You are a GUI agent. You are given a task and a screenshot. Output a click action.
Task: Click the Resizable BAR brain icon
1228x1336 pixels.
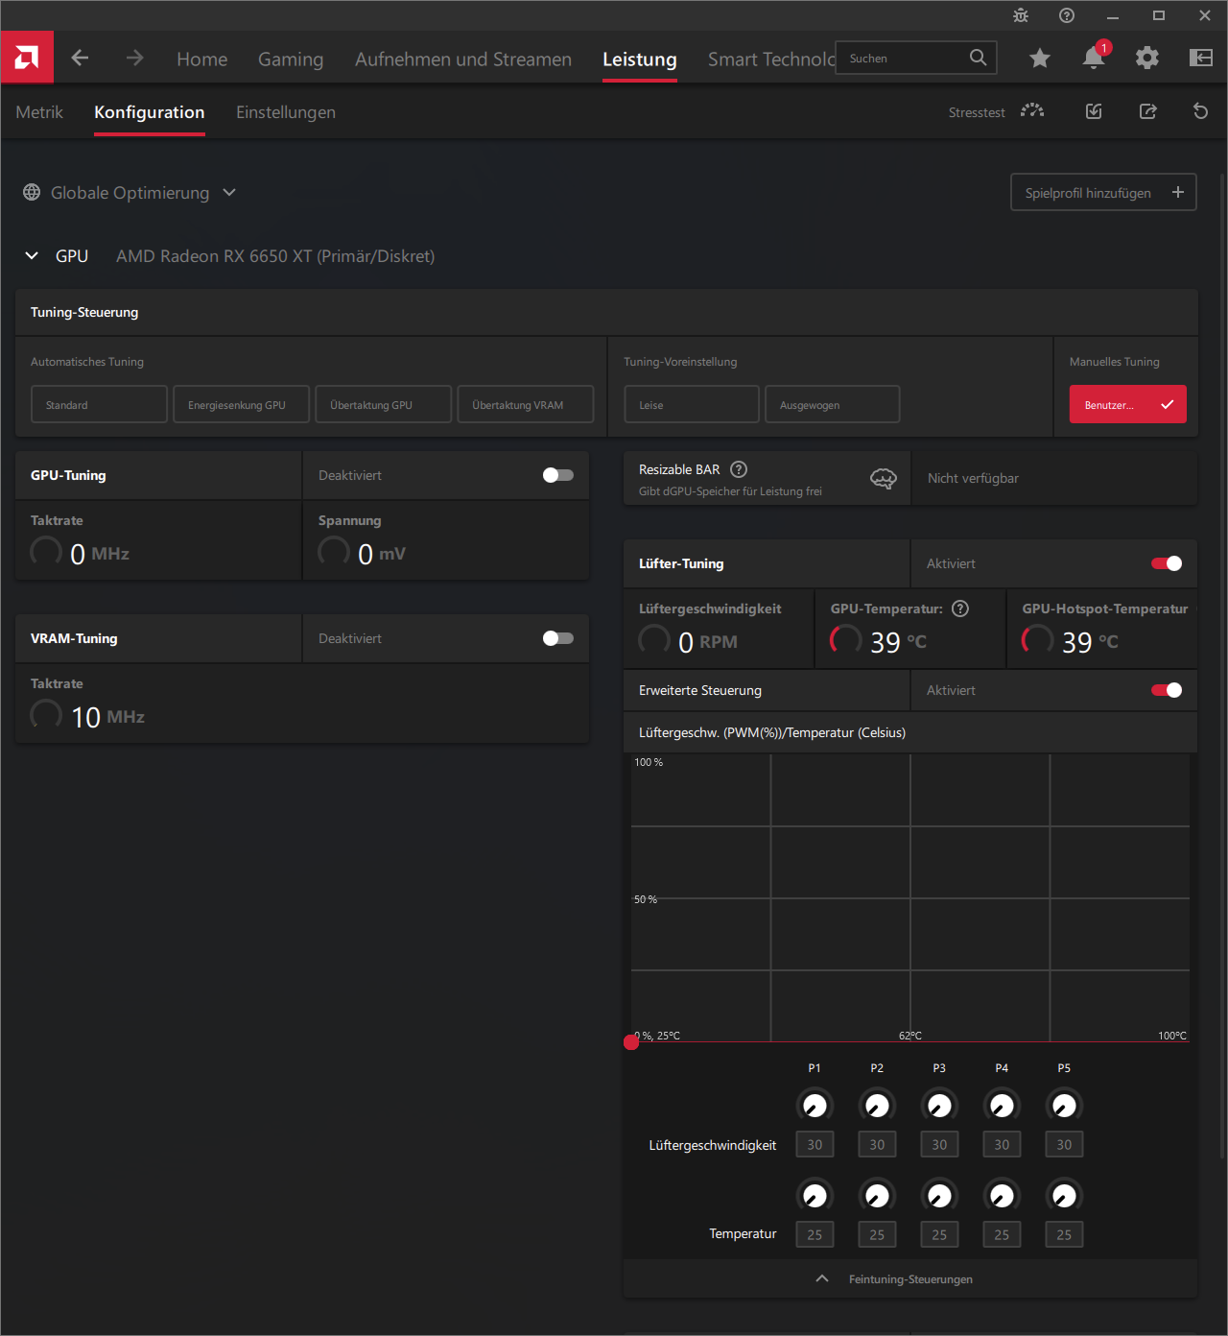[x=884, y=478]
